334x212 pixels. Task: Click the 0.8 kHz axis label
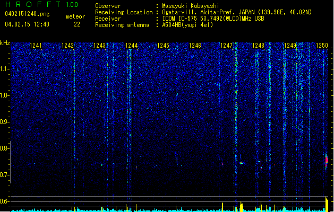pos(5,148)
